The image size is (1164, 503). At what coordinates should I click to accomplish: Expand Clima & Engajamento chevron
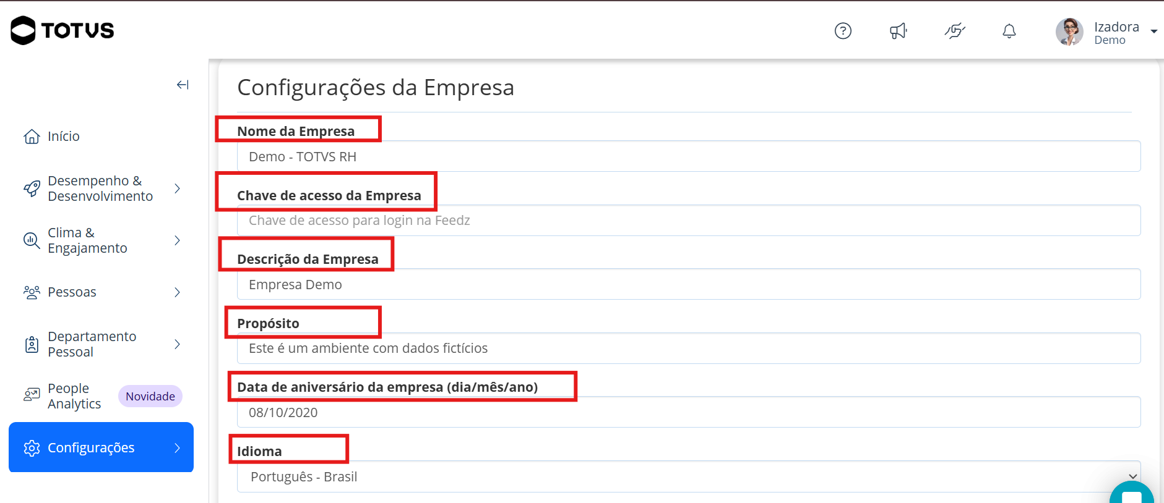click(178, 240)
